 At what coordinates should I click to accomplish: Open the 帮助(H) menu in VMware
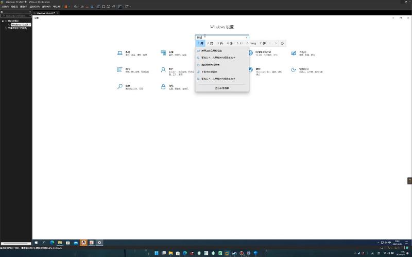[x=57, y=7]
